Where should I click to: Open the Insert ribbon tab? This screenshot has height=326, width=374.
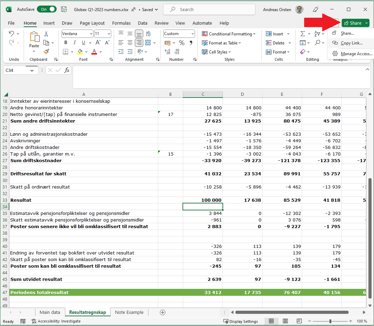(49, 23)
